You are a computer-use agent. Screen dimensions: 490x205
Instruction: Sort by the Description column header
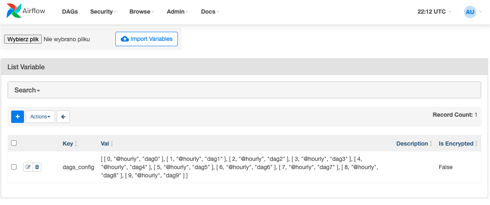(412, 144)
